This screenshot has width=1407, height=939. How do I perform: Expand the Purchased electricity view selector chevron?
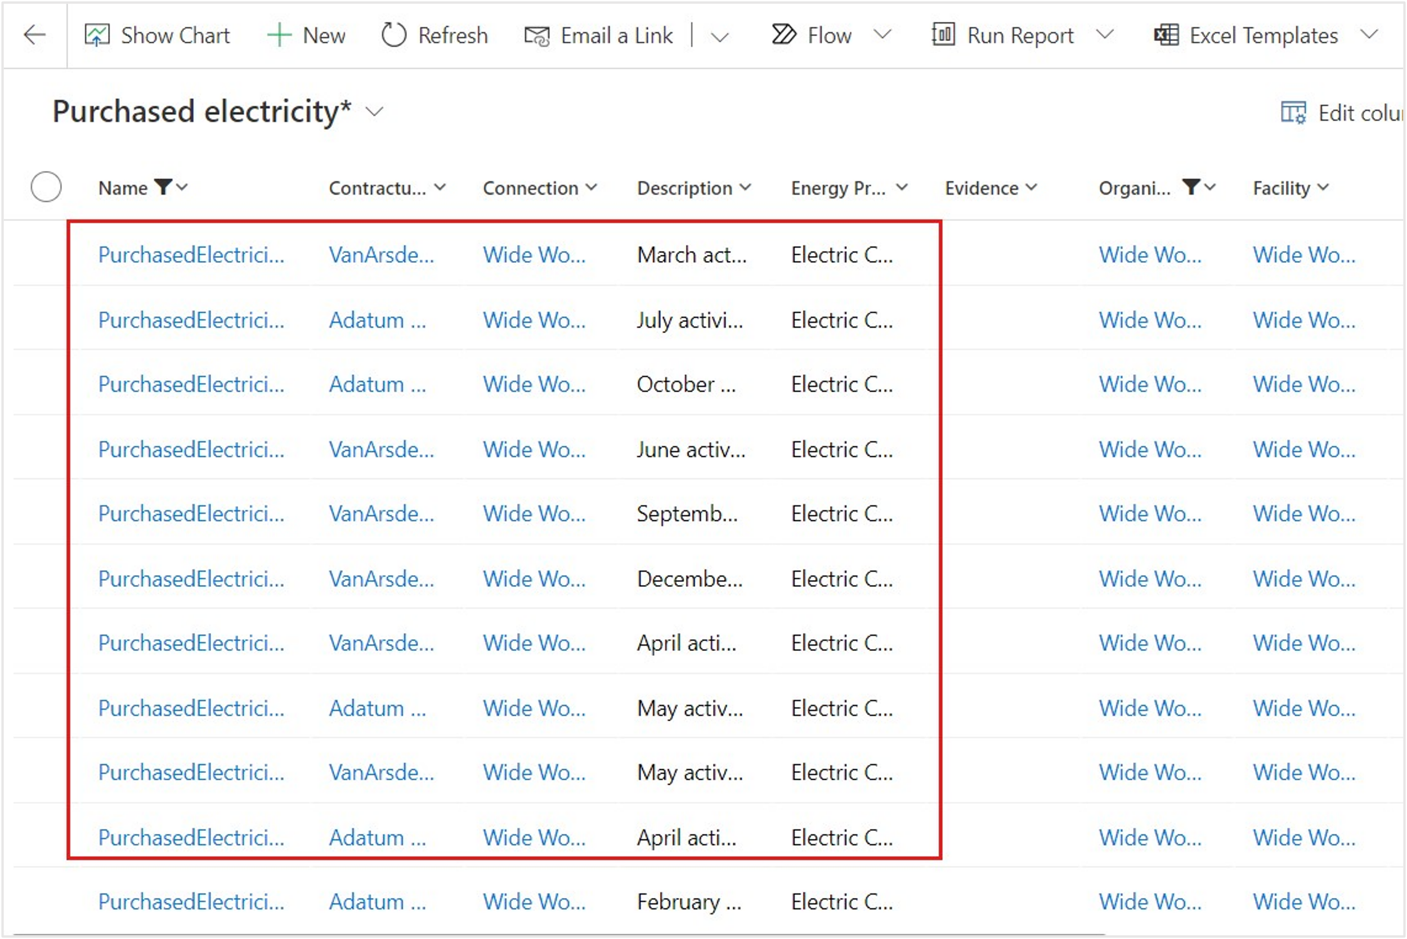click(x=375, y=112)
